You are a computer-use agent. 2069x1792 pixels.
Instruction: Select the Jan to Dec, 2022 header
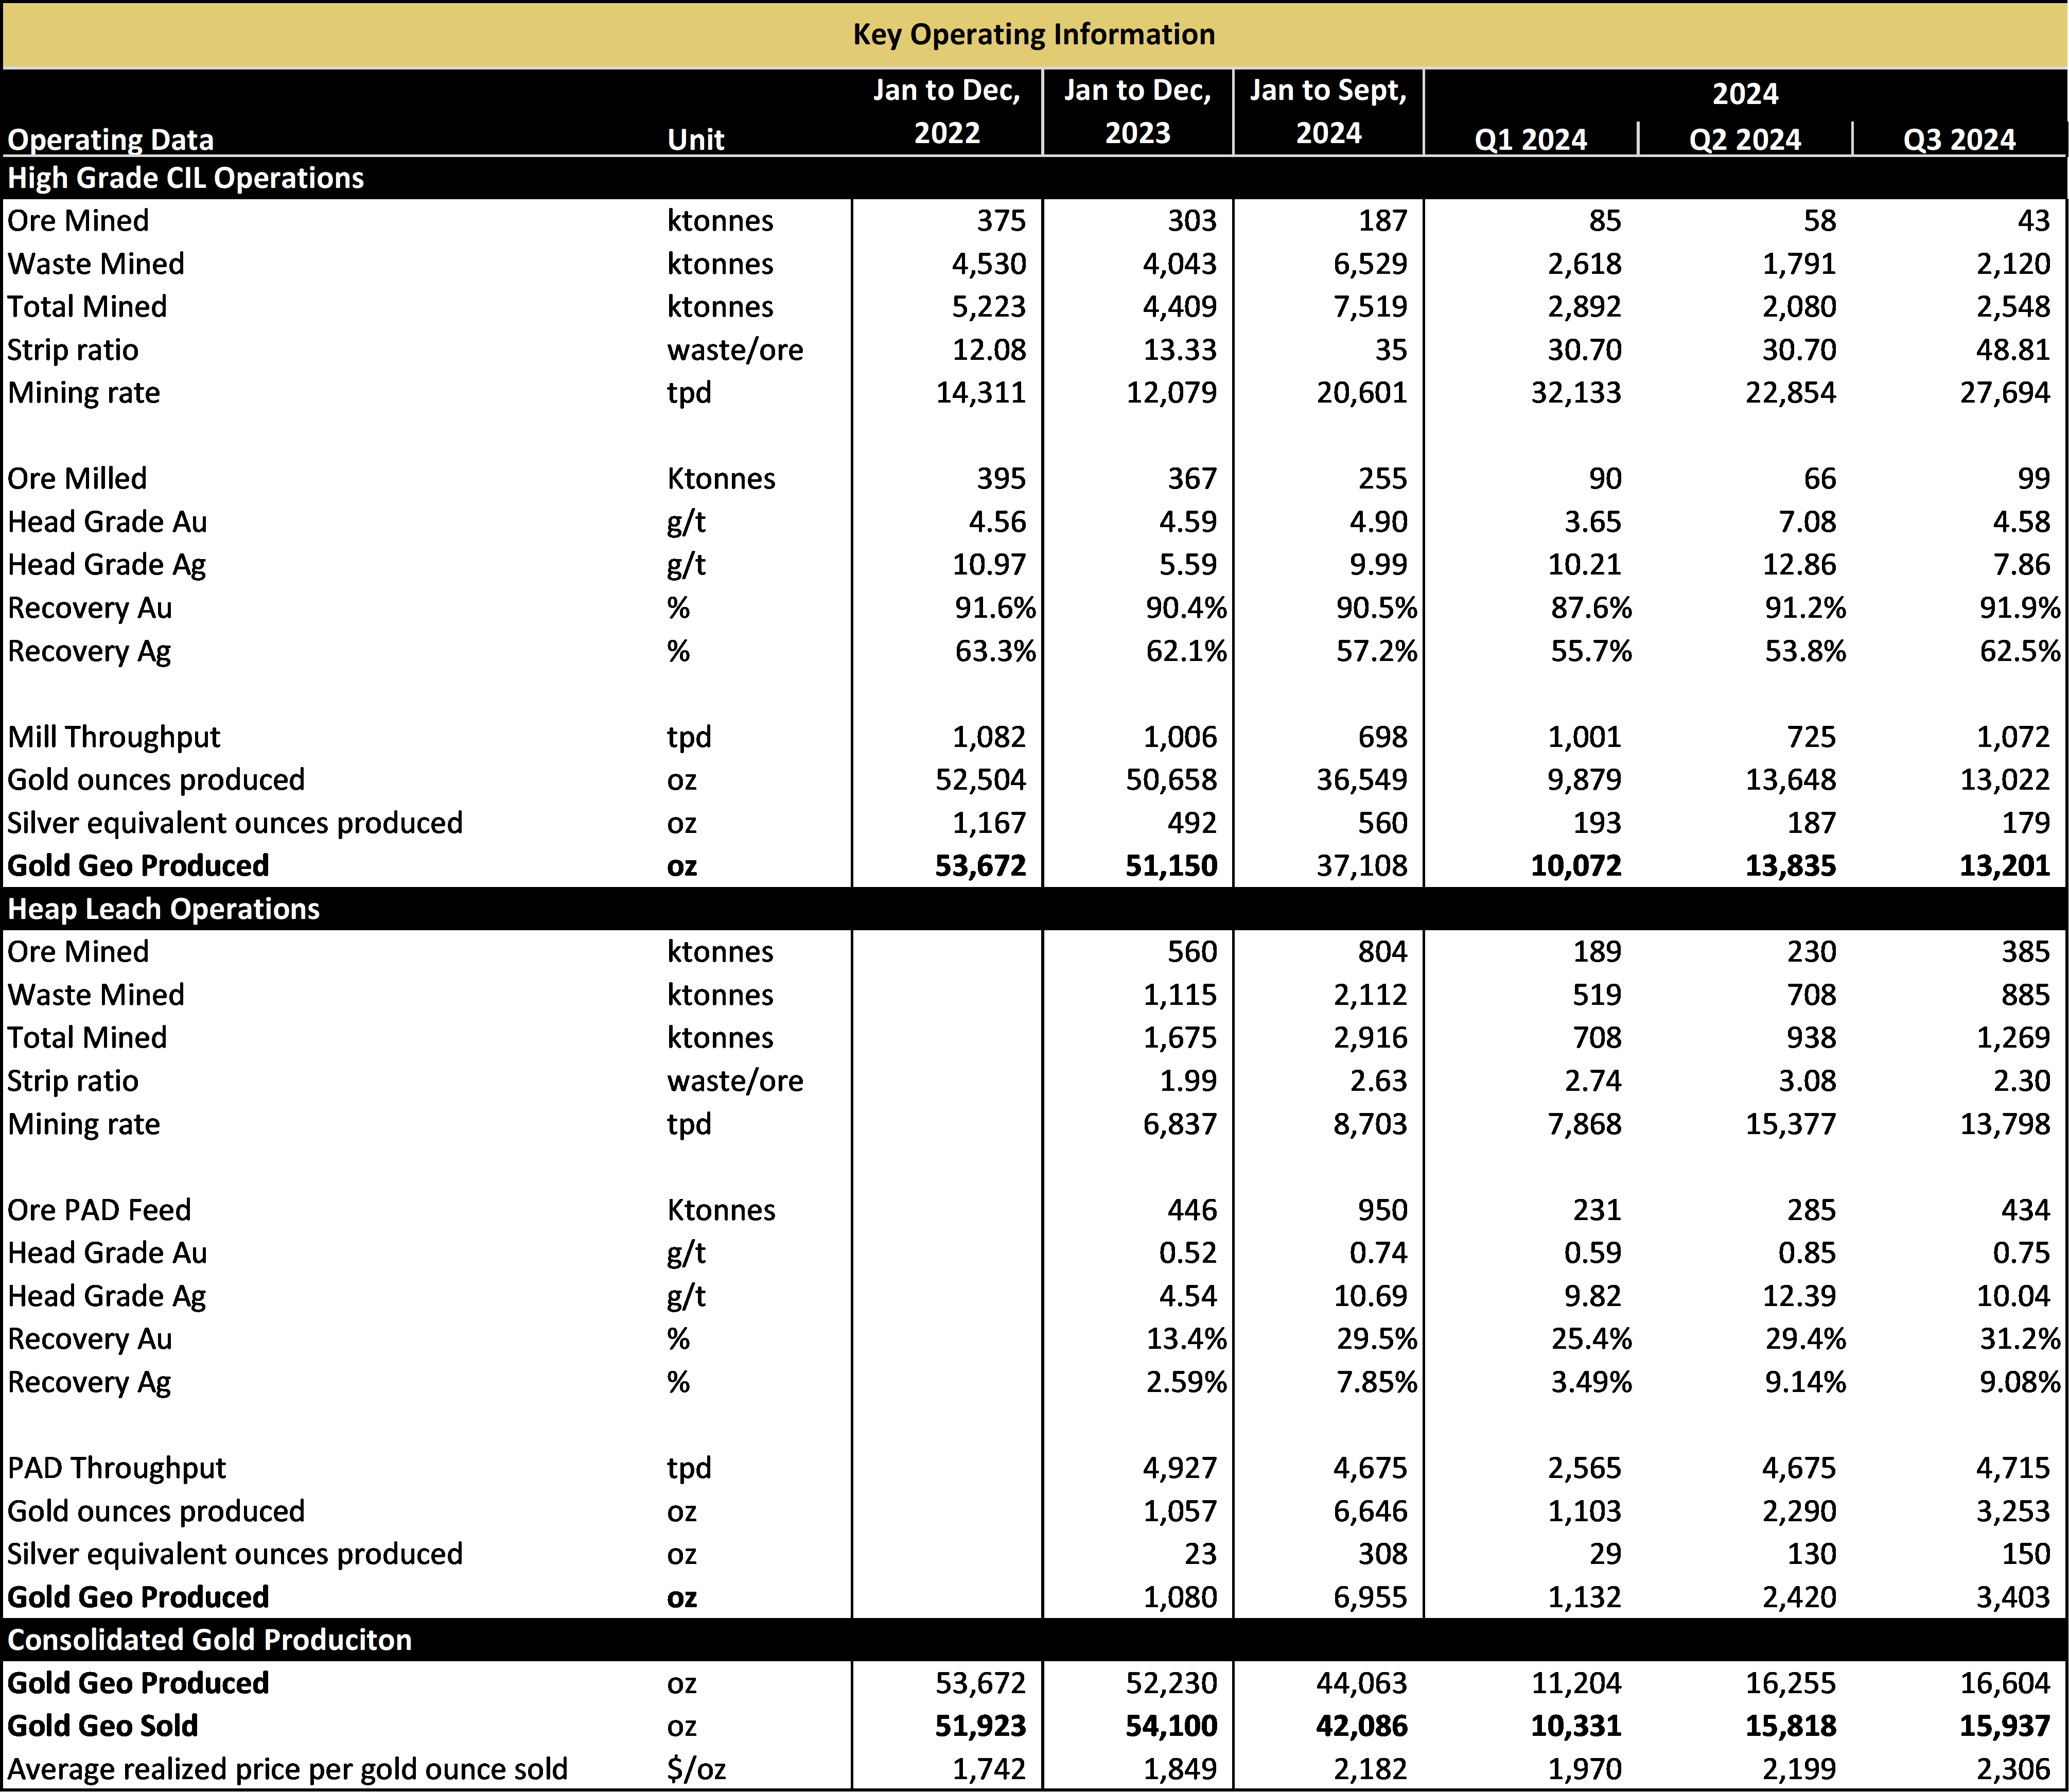click(x=945, y=111)
